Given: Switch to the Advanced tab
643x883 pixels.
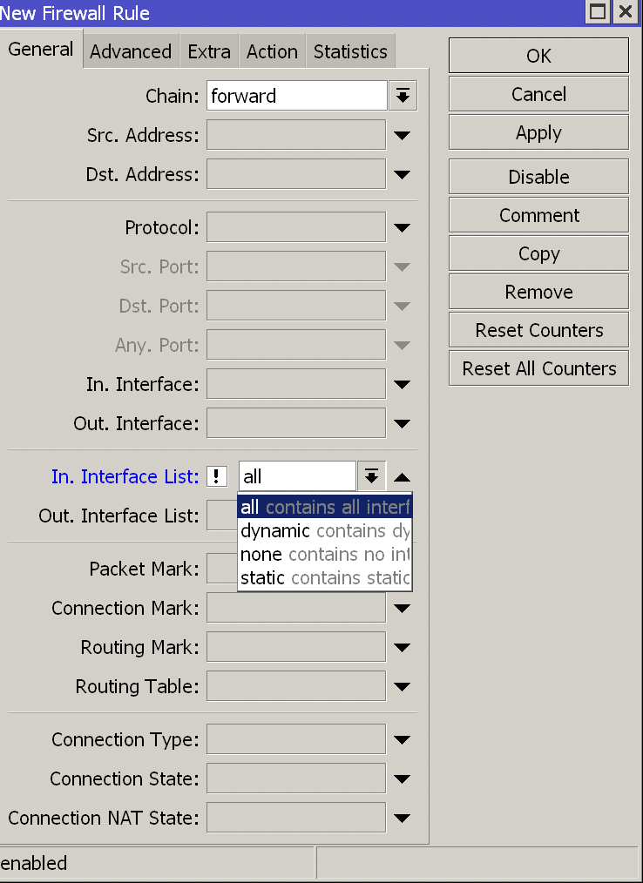Looking at the screenshot, I should (x=131, y=51).
